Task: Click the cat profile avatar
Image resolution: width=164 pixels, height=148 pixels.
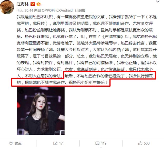Action: 7,7
